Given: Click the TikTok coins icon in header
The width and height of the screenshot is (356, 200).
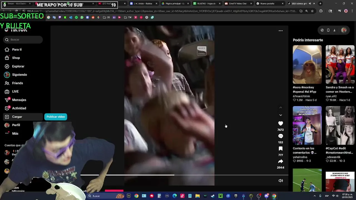Looking at the screenshot, I should pyautogui.click(x=322, y=30).
